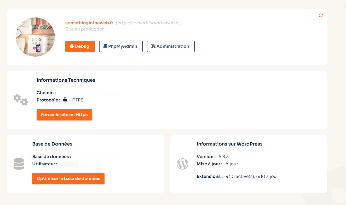The height and width of the screenshot is (205, 346).
Task: Click Optimiser la base de données
Action: (x=68, y=178)
